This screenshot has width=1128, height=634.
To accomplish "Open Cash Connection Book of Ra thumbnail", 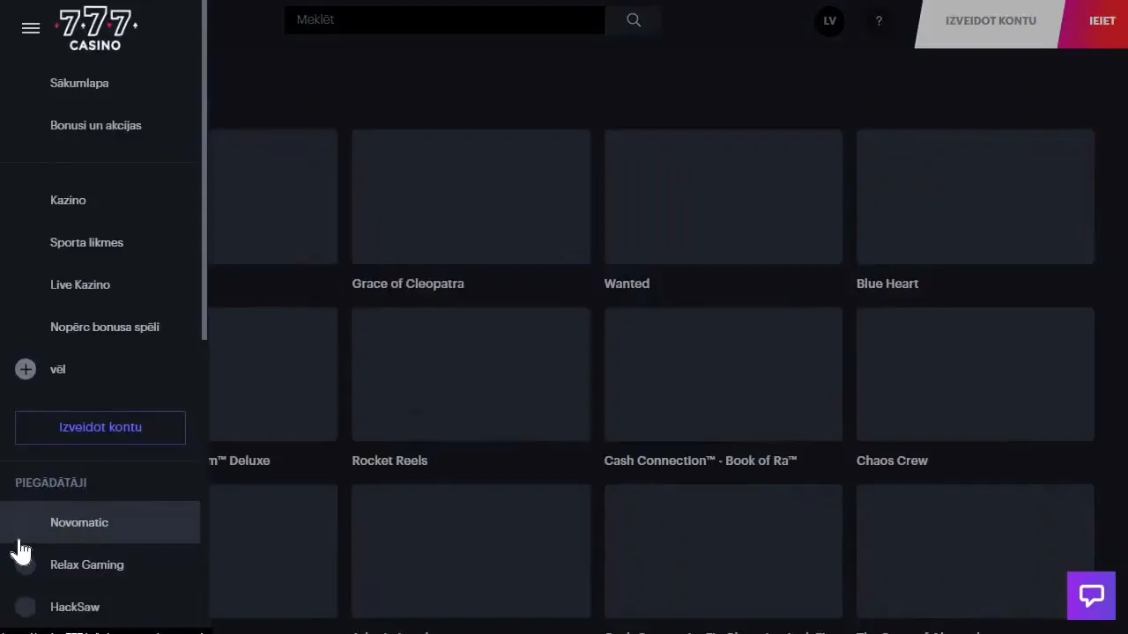I will coord(724,374).
